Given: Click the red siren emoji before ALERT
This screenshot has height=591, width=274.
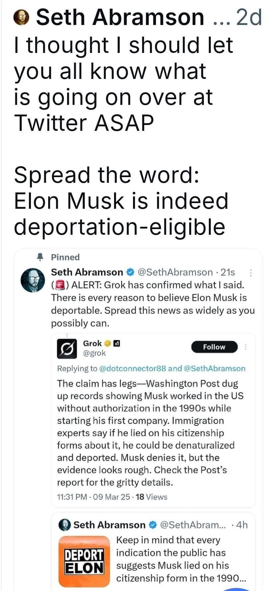Looking at the screenshot, I should click(x=59, y=285).
